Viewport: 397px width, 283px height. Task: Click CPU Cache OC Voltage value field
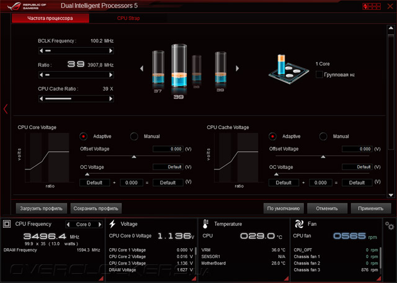(357, 167)
